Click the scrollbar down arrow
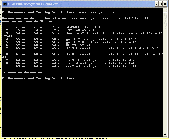 tap(165, 135)
